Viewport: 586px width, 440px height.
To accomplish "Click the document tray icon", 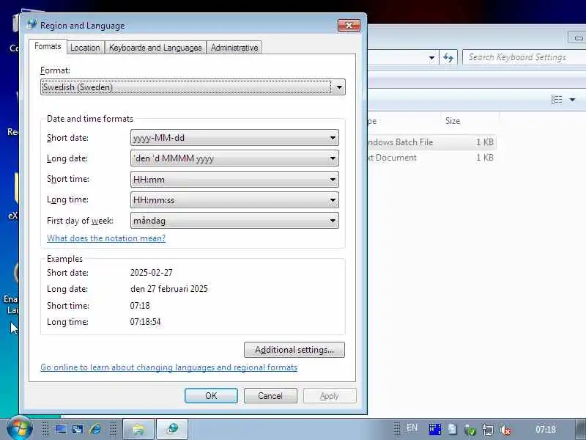I will (x=453, y=429).
